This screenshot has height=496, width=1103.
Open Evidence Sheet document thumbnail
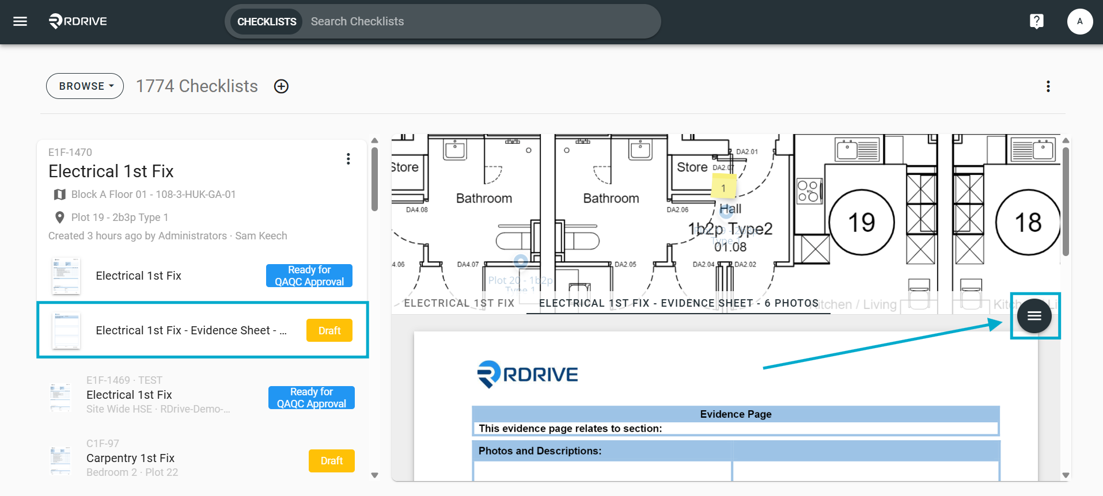(66, 330)
